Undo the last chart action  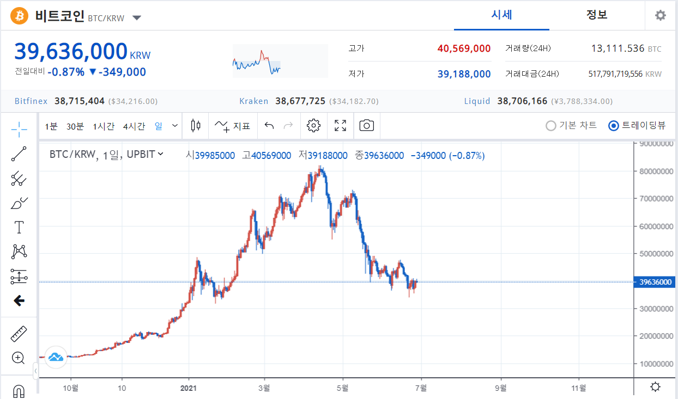click(268, 126)
